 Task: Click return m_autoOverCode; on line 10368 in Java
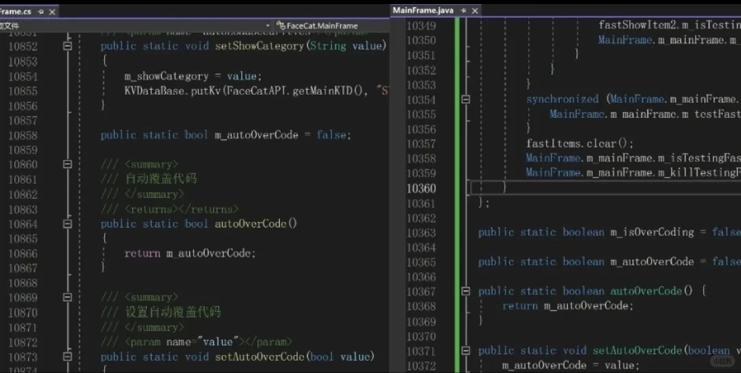(x=568, y=306)
